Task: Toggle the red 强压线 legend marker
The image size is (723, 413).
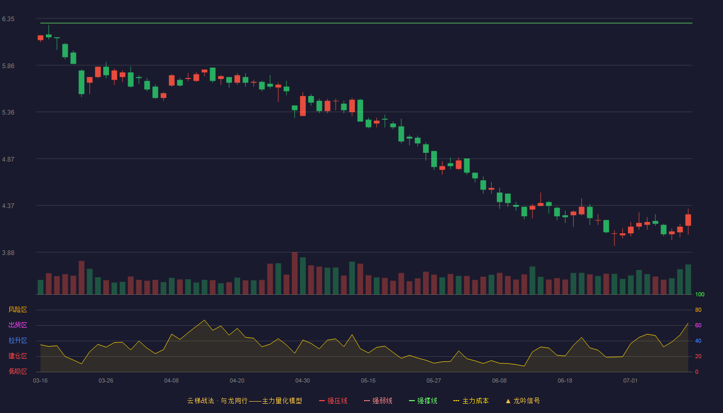Action: coord(322,401)
